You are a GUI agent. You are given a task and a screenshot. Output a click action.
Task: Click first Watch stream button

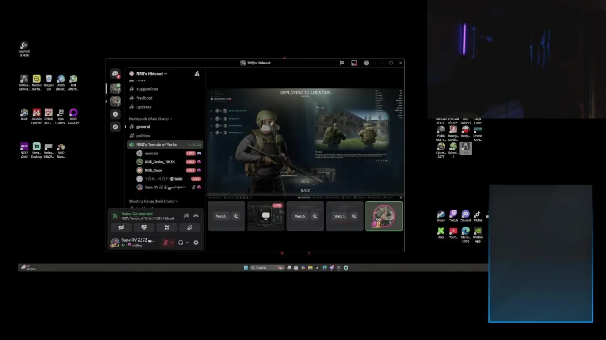pyautogui.click(x=221, y=216)
